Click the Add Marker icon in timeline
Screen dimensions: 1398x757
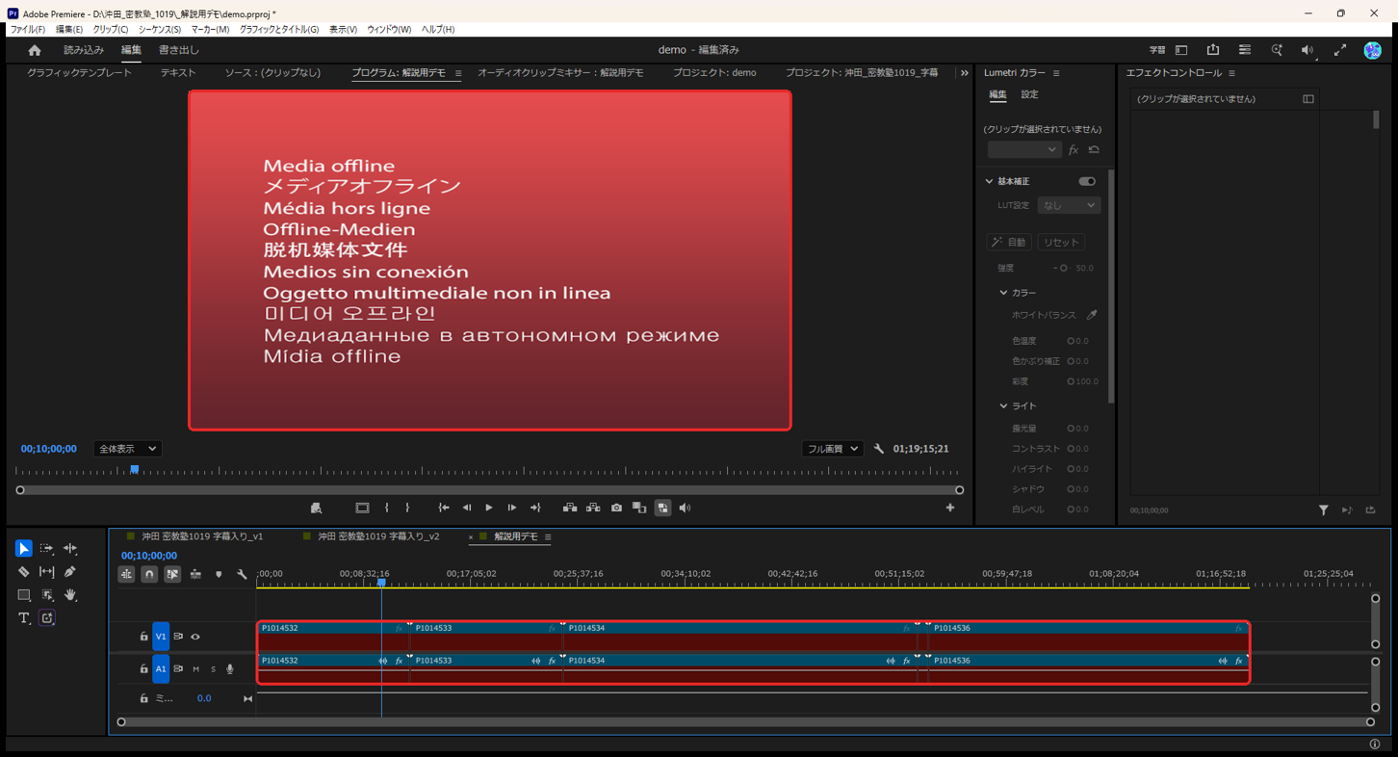[219, 574]
